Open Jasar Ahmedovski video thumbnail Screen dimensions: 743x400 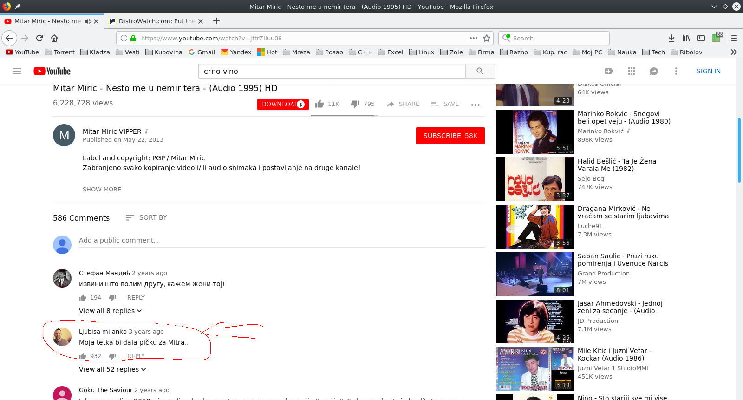pyautogui.click(x=535, y=321)
